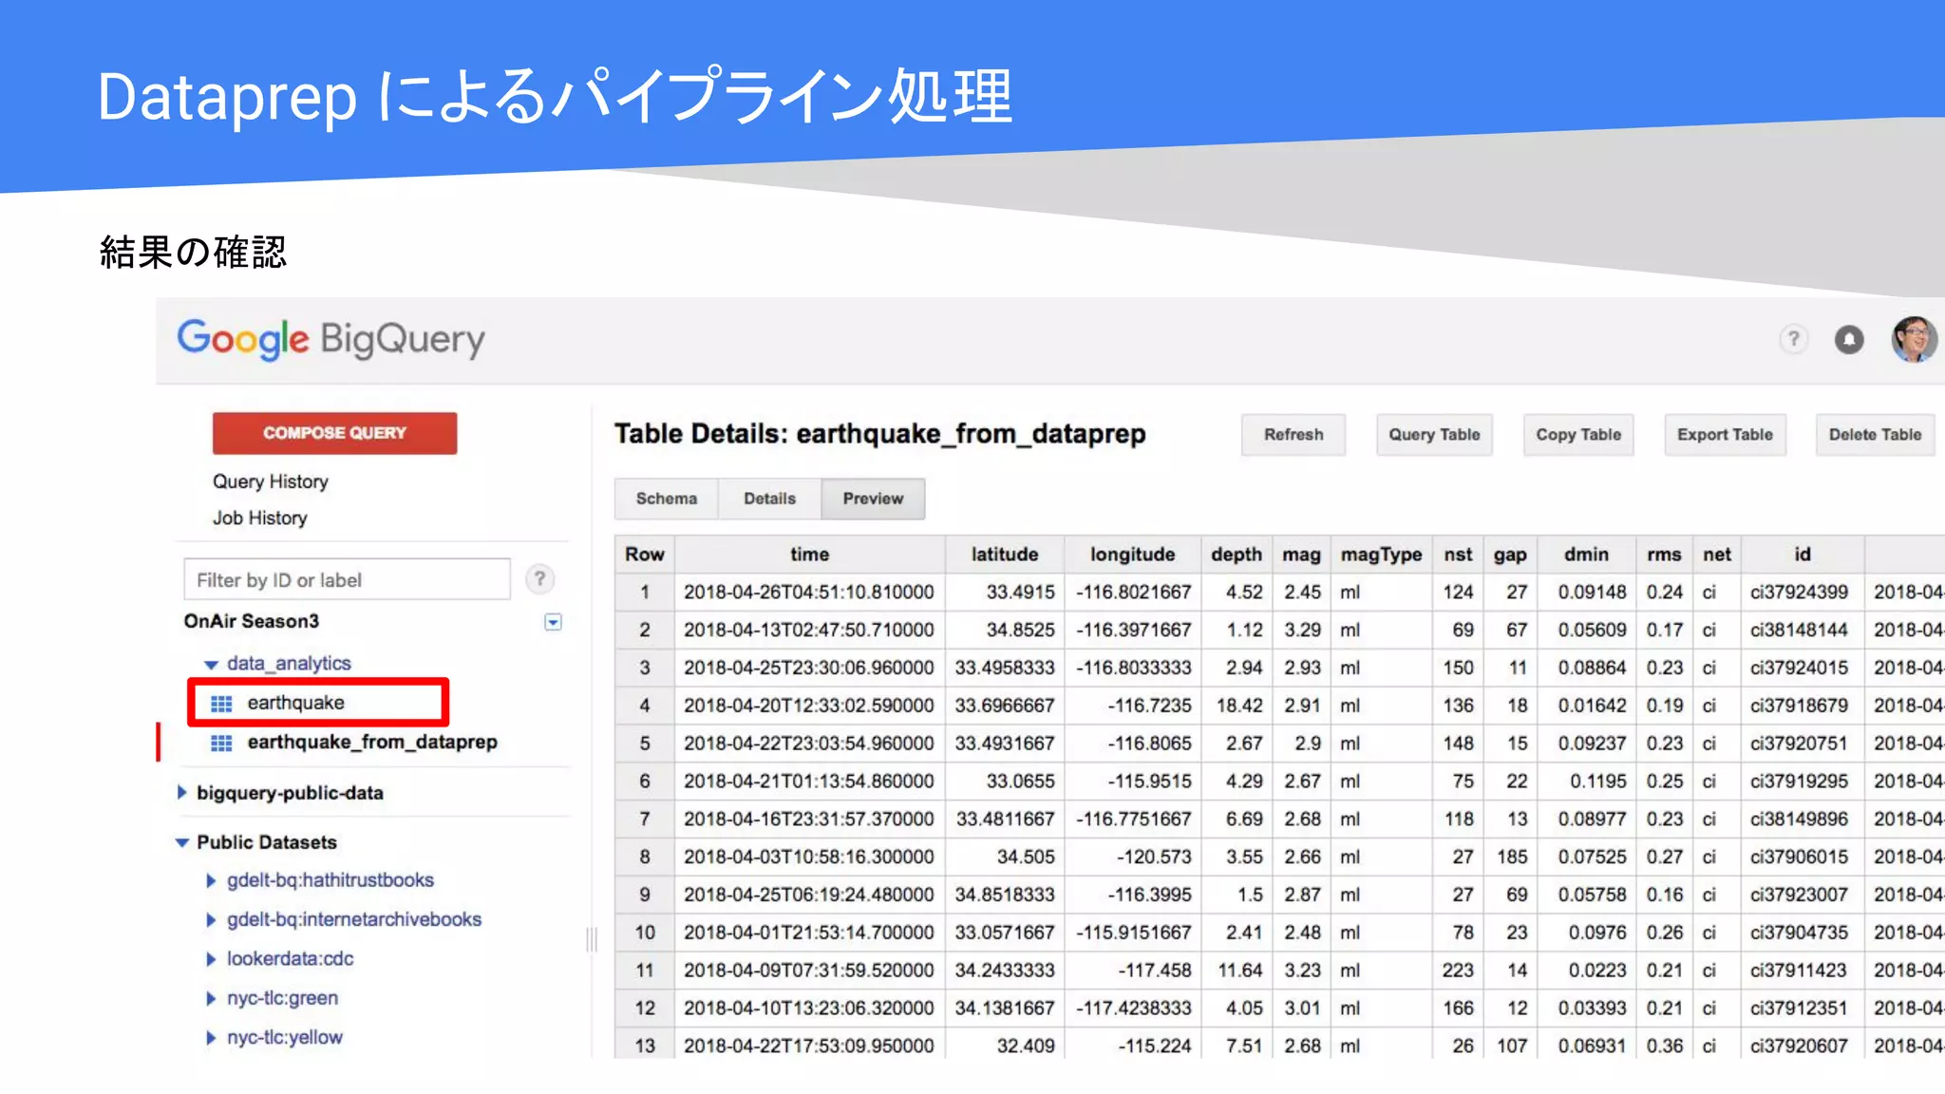Click the COMPOSE QUERY button
The image size is (1945, 1094).
click(334, 433)
